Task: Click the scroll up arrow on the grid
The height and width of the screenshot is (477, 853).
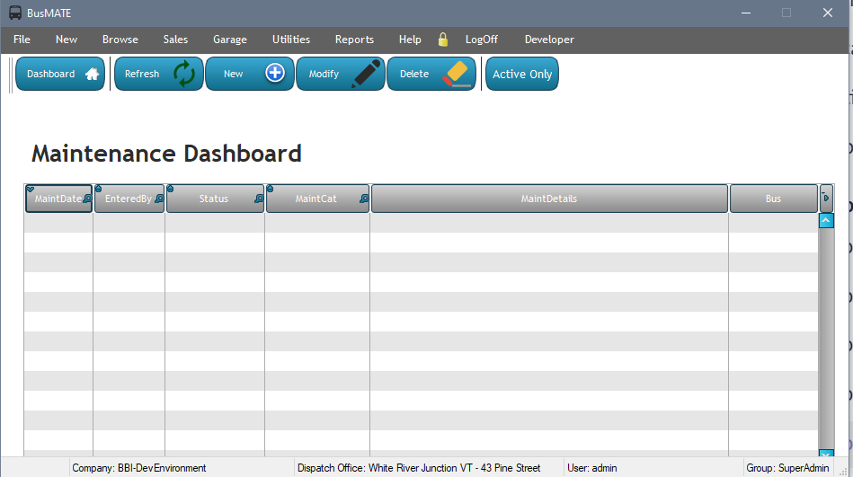Action: [826, 219]
